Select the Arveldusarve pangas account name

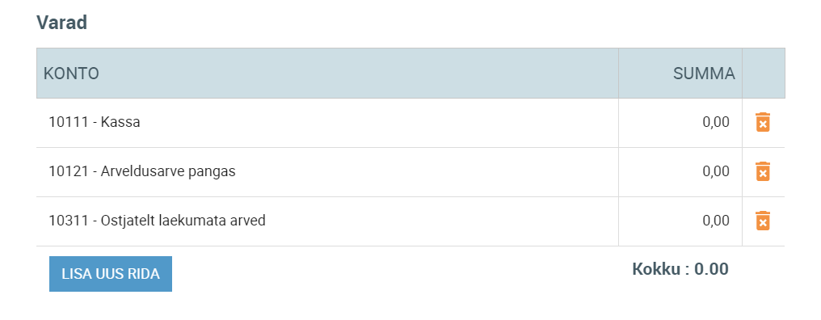[x=168, y=171]
